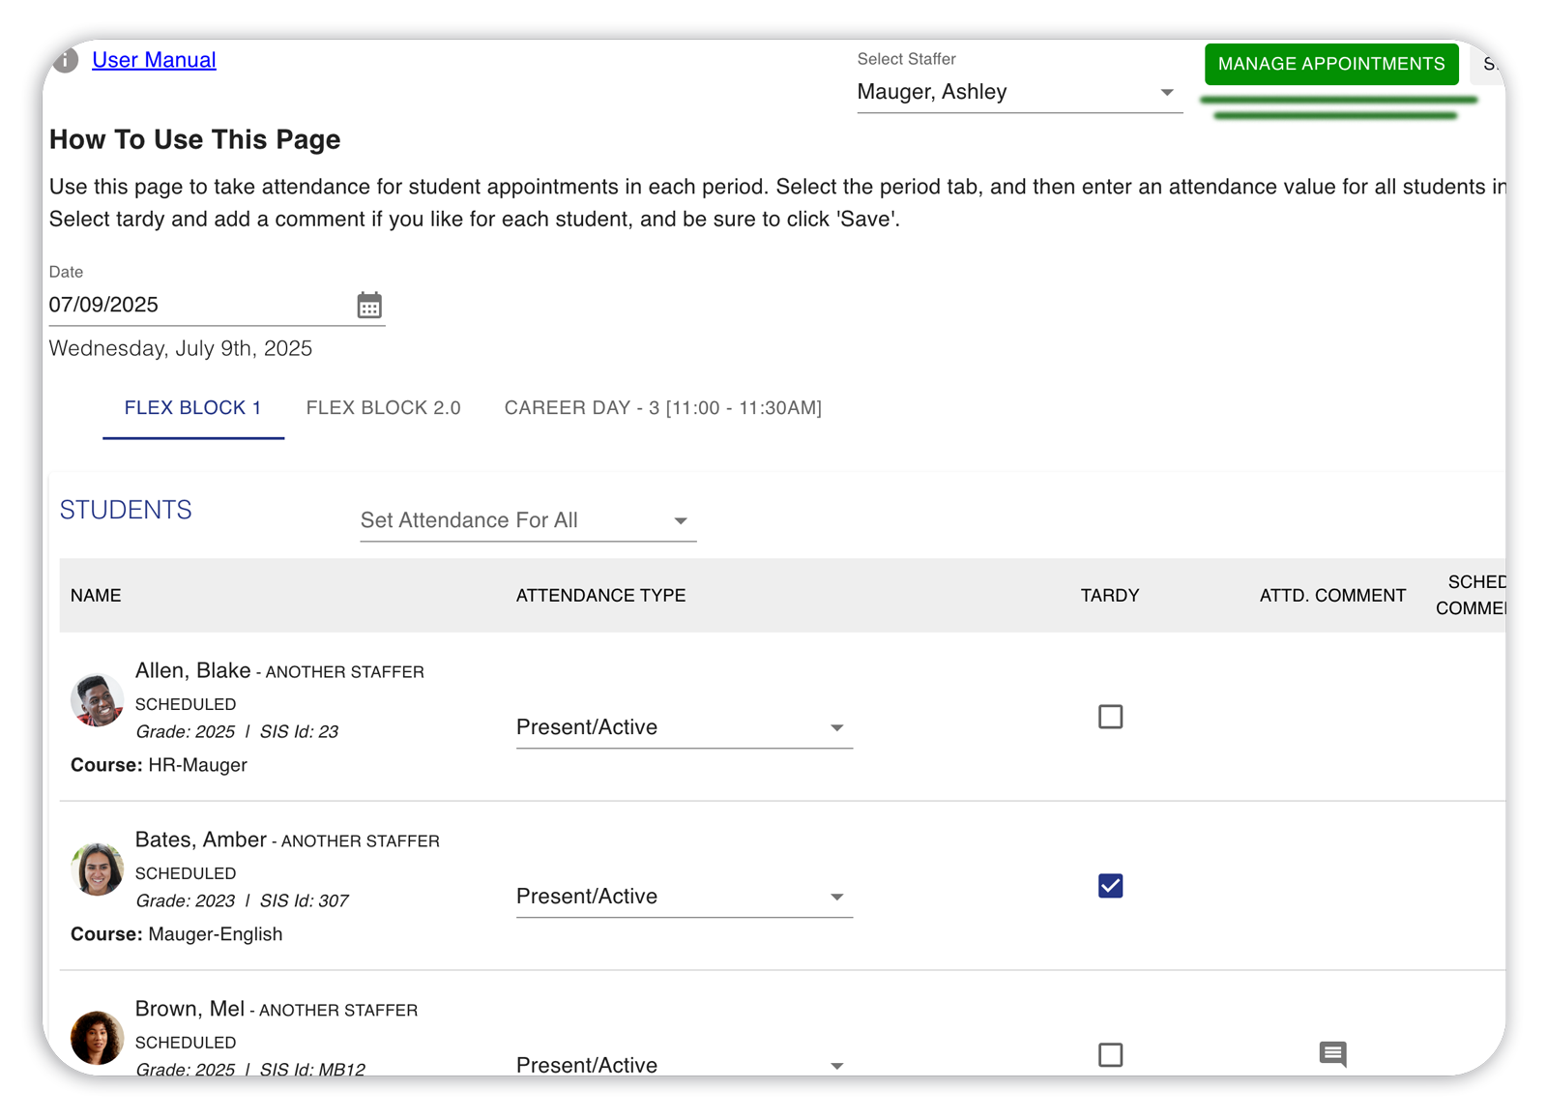
Task: Click Bates, Amber's profile photo
Action: coord(97,869)
